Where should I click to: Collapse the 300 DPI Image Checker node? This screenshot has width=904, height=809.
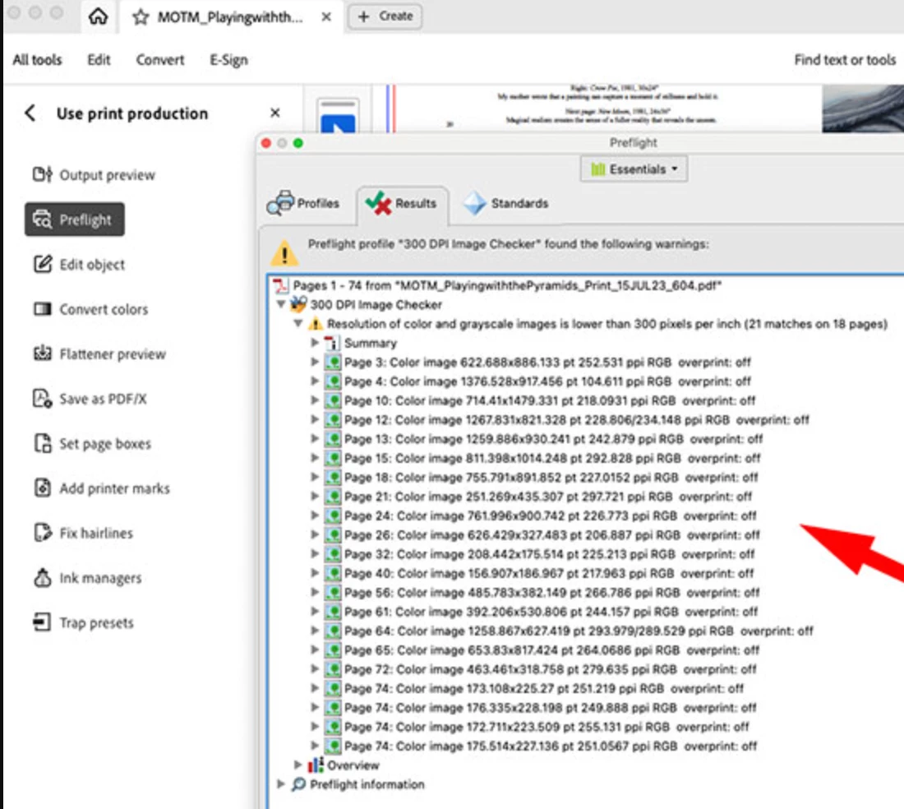(x=281, y=304)
